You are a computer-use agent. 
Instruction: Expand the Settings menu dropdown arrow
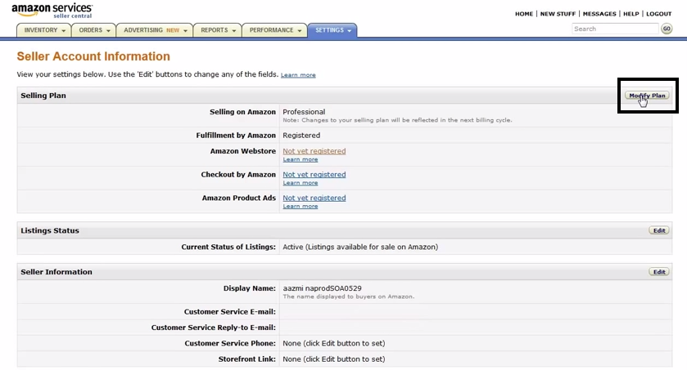(349, 30)
